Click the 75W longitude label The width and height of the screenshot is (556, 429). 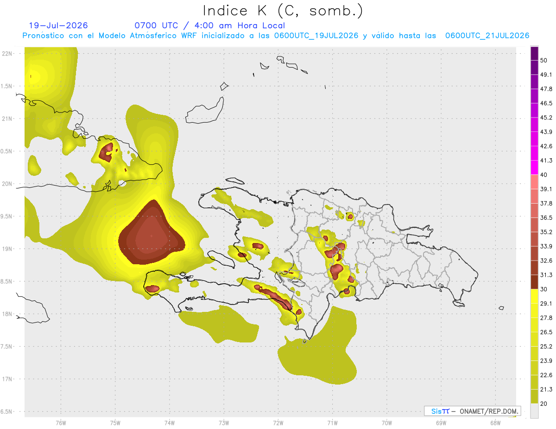[115, 423]
